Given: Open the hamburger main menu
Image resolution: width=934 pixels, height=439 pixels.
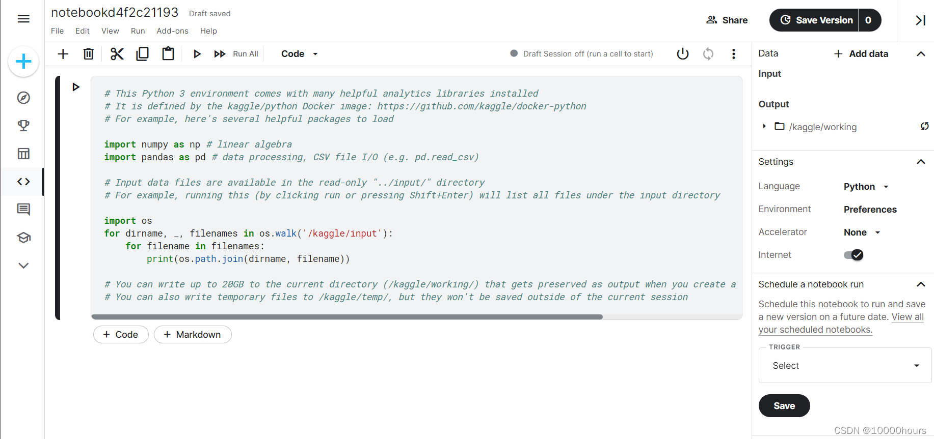Looking at the screenshot, I should click(x=23, y=19).
